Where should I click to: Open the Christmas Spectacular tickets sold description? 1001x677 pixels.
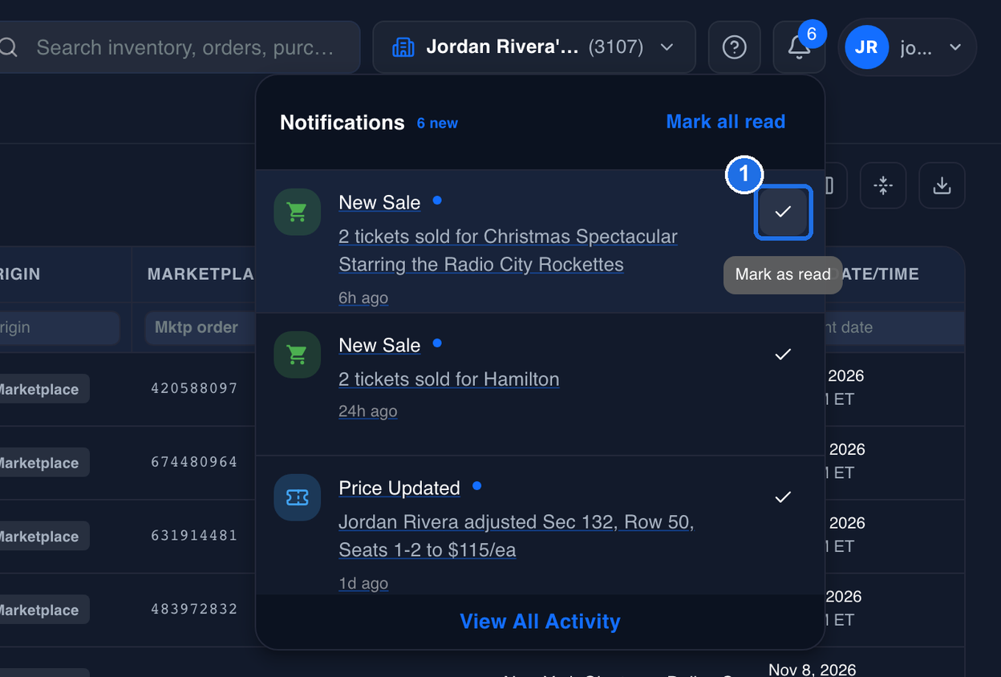(508, 250)
